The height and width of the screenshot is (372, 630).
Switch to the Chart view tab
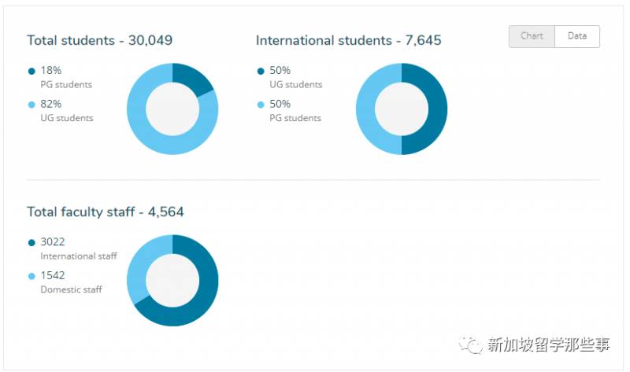(532, 36)
